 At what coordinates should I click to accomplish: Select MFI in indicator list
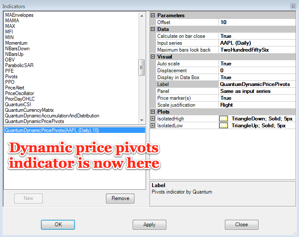click(x=9, y=32)
